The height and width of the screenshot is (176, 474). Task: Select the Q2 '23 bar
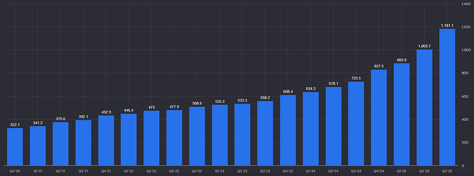242,135
